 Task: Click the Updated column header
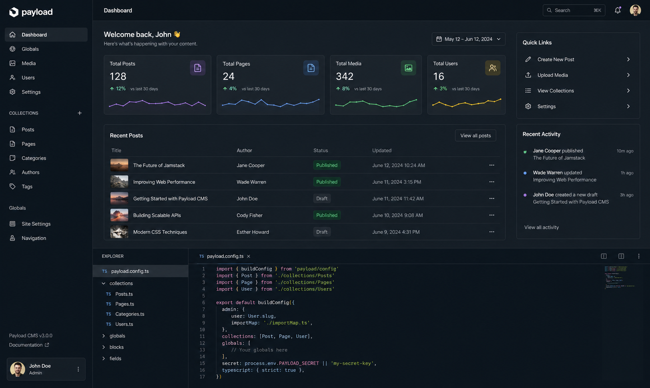point(382,151)
